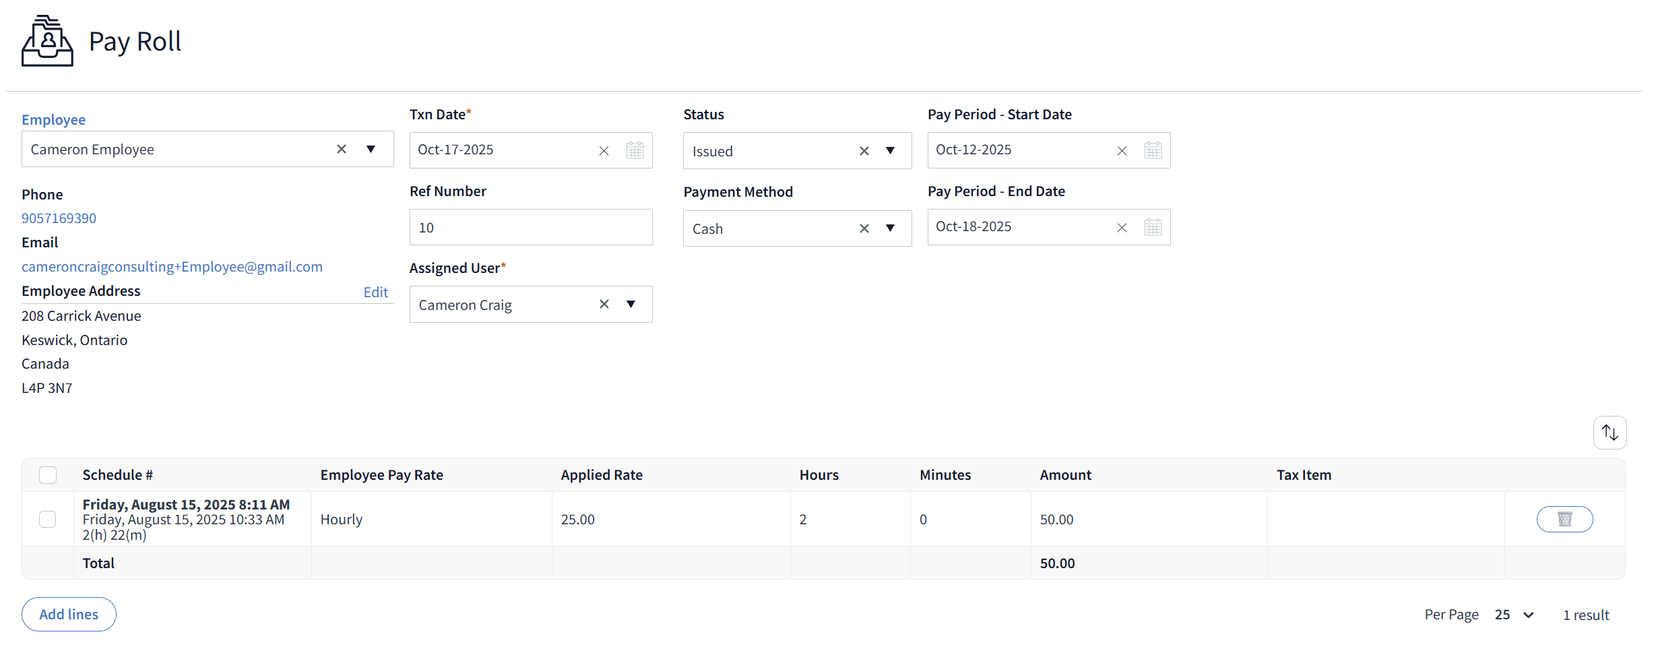
Task: Select the Hours column header
Action: 819,475
